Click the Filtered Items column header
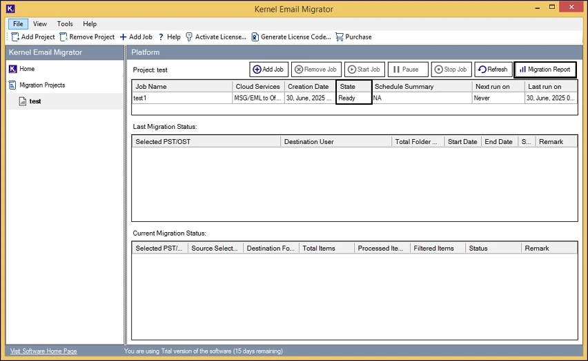588x361 pixels. (438, 248)
